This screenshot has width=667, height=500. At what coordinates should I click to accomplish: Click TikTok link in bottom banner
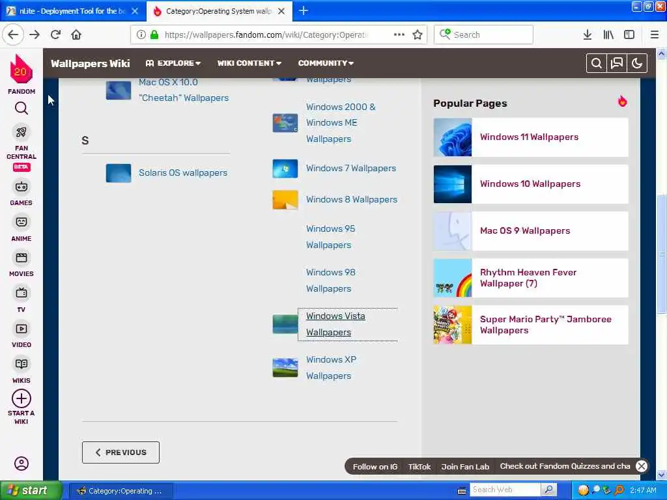point(419,466)
